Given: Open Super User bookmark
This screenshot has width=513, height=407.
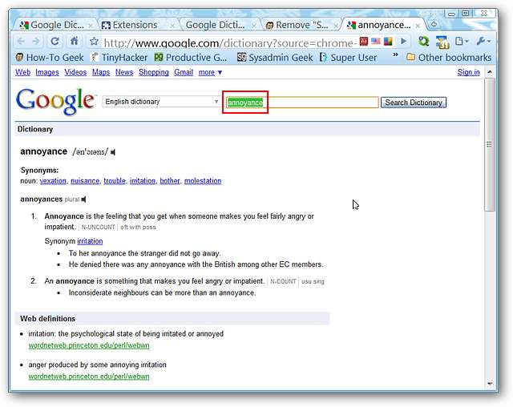Looking at the screenshot, I should tap(348, 58).
